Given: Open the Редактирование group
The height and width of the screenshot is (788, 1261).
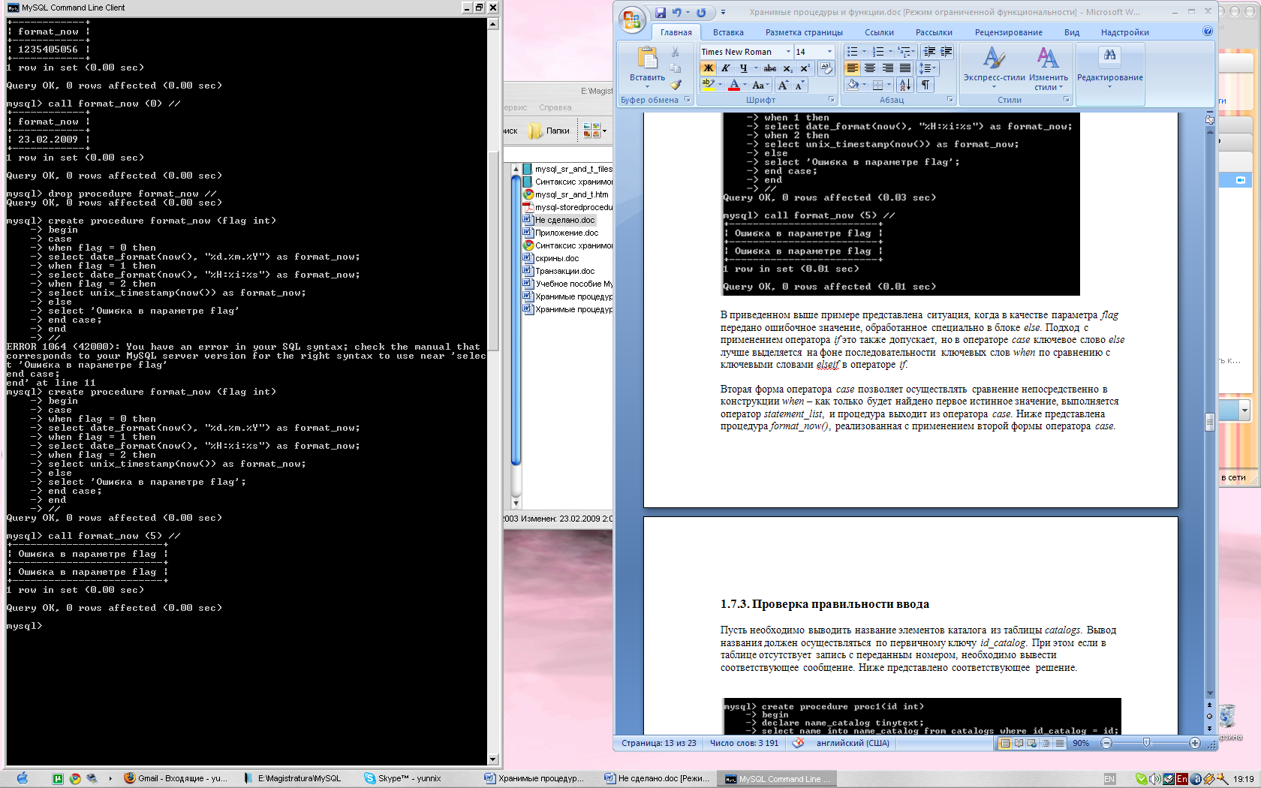Looking at the screenshot, I should (x=1109, y=68).
